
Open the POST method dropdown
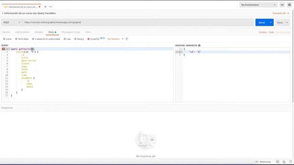pyautogui.click(x=11, y=22)
